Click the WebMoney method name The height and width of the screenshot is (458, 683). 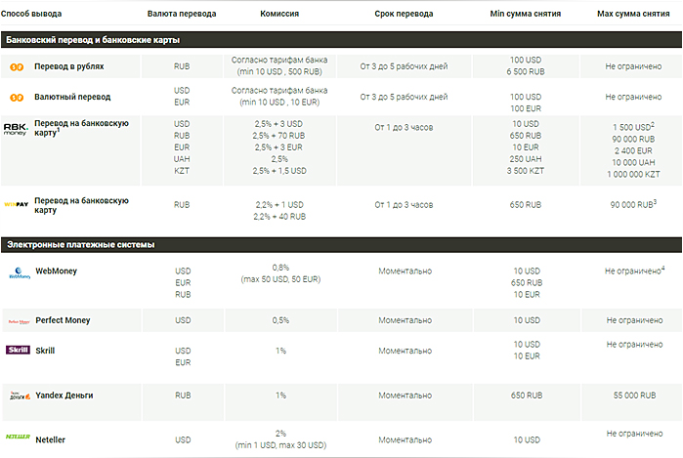click(x=56, y=271)
